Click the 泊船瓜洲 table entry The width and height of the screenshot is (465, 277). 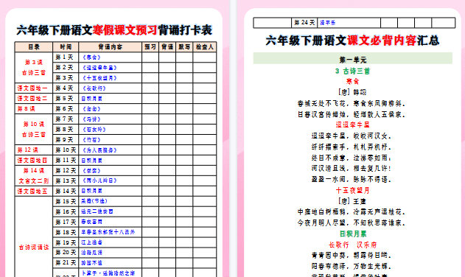click(x=91, y=253)
